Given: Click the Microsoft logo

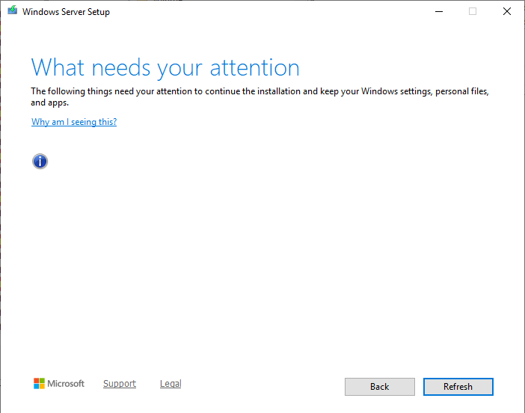Looking at the screenshot, I should point(59,384).
